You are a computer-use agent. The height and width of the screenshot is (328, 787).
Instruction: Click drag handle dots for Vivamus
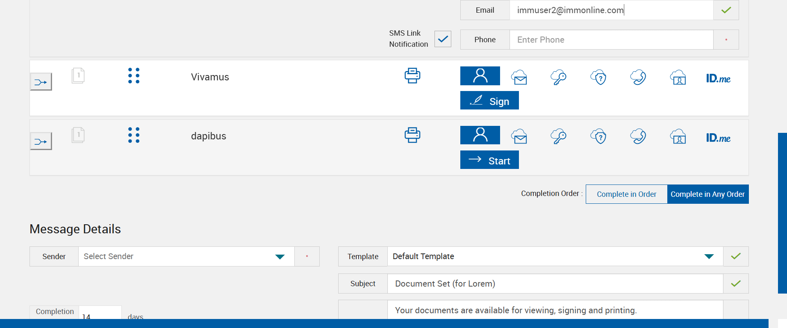point(134,76)
